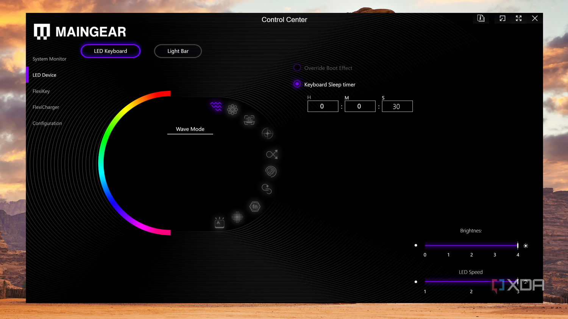This screenshot has height=319, width=568.
Task: Open FlexiKey from the sidebar
Action: (x=41, y=91)
